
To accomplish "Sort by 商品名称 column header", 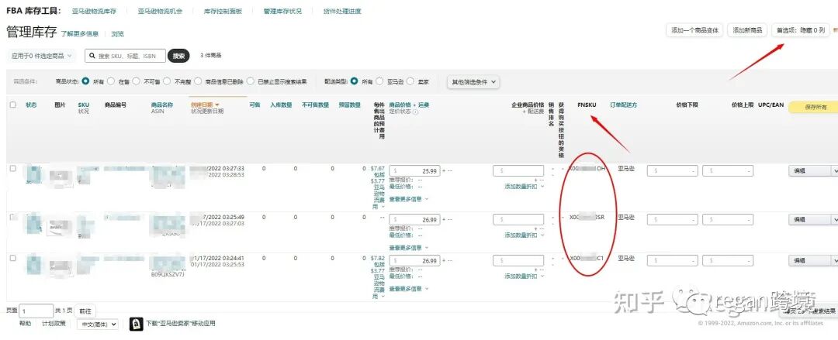I will [162, 105].
